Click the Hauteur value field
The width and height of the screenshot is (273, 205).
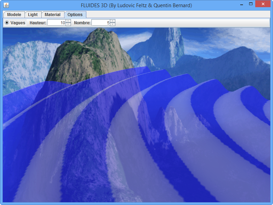[57, 23]
